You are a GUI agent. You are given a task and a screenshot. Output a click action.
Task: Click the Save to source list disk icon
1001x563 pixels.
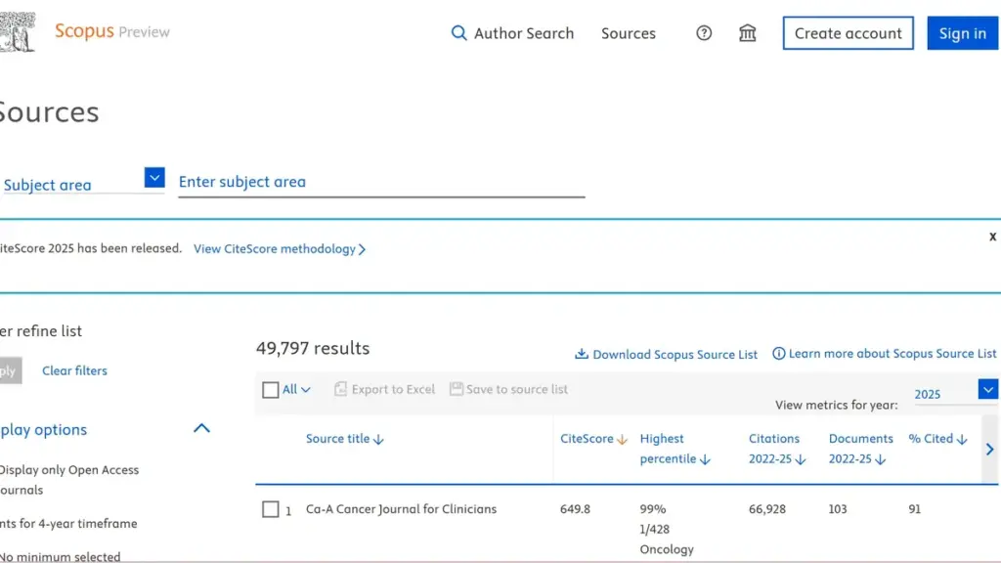pyautogui.click(x=456, y=389)
